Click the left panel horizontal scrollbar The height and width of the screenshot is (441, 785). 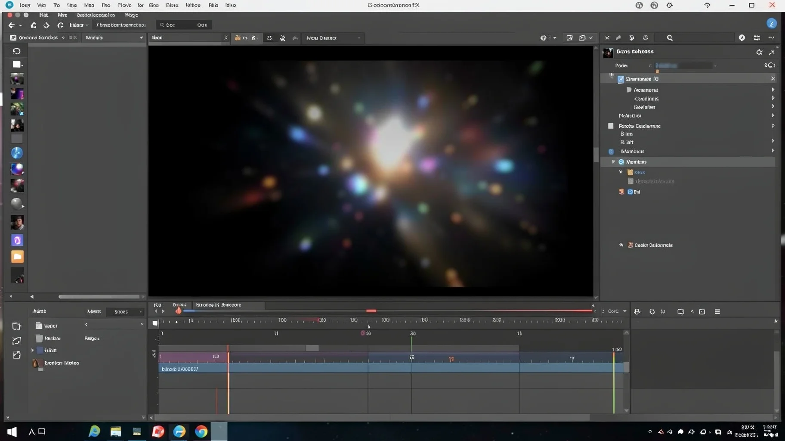(99, 297)
